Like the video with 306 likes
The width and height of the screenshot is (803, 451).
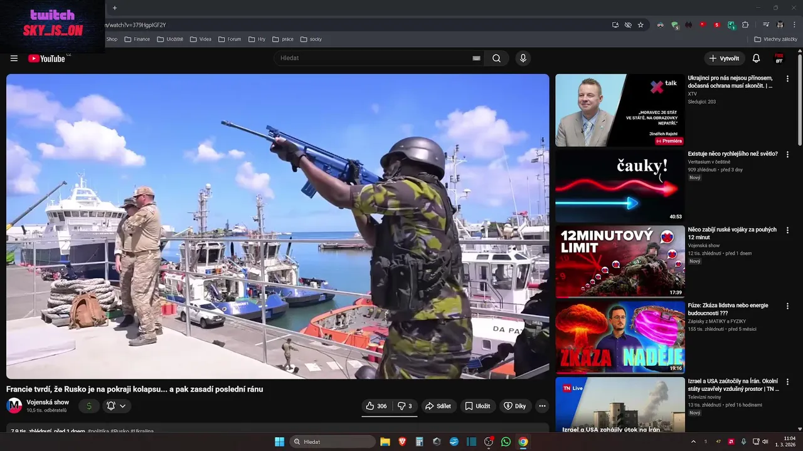coord(376,406)
